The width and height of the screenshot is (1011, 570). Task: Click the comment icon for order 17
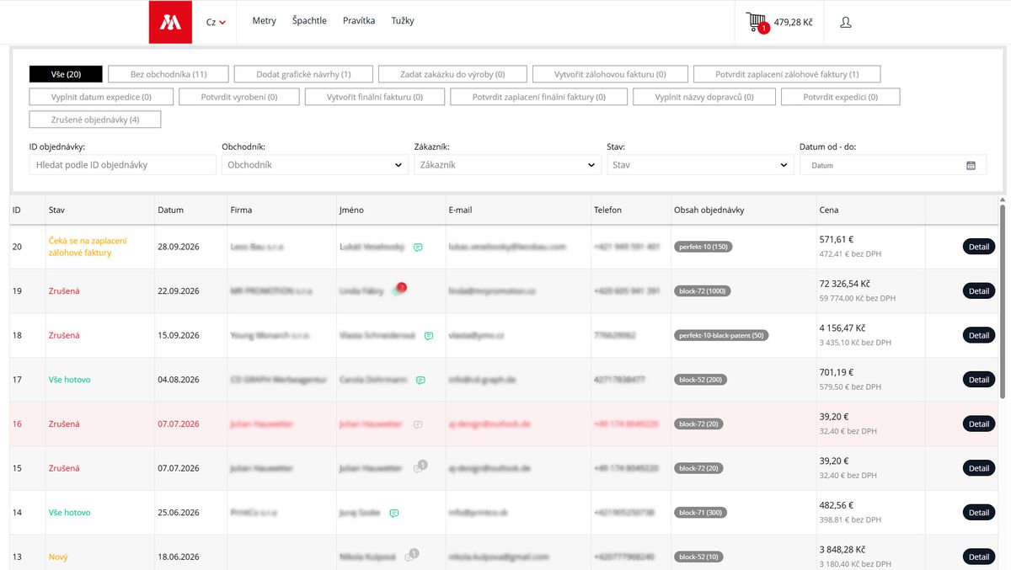[x=420, y=380]
